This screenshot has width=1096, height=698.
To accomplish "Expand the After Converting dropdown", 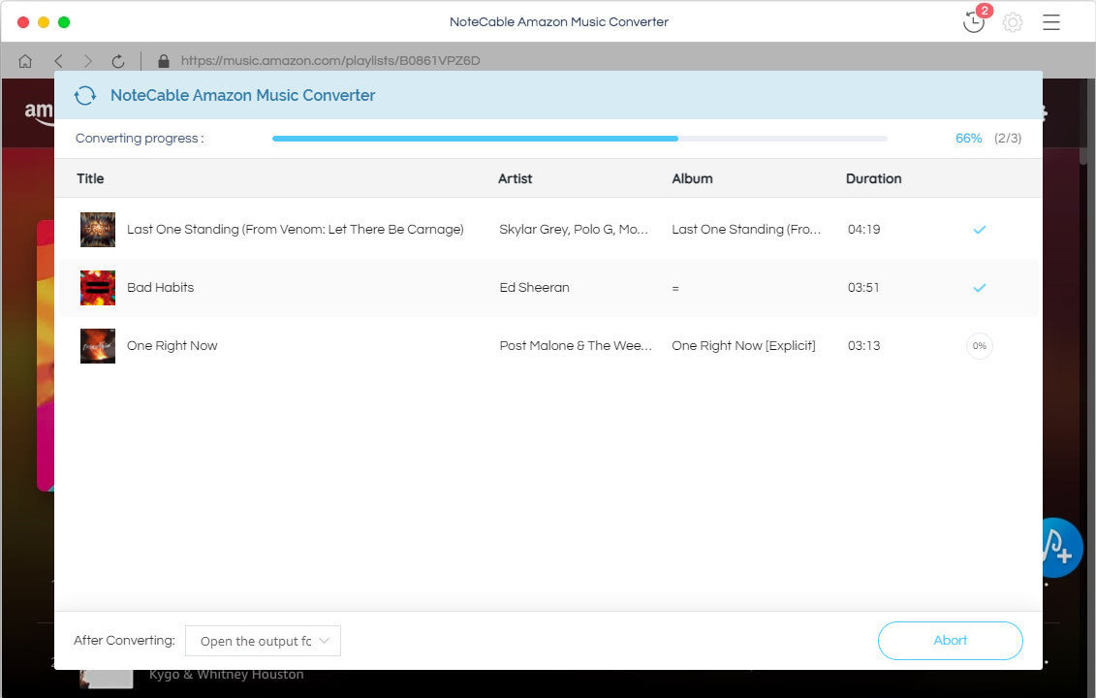I will [263, 641].
